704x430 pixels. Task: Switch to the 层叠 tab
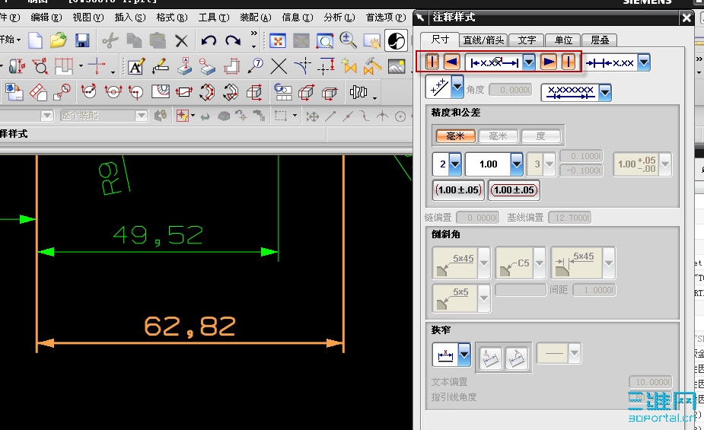pyautogui.click(x=600, y=40)
